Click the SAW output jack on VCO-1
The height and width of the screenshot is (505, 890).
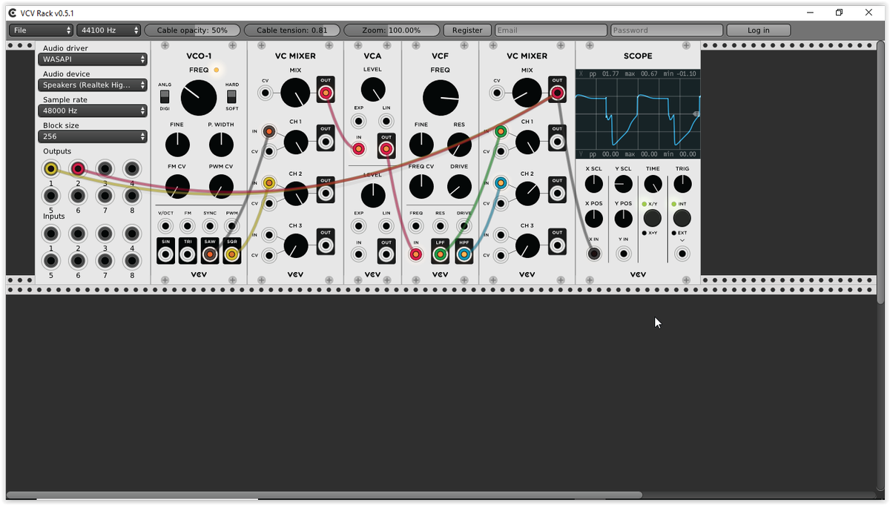(208, 253)
